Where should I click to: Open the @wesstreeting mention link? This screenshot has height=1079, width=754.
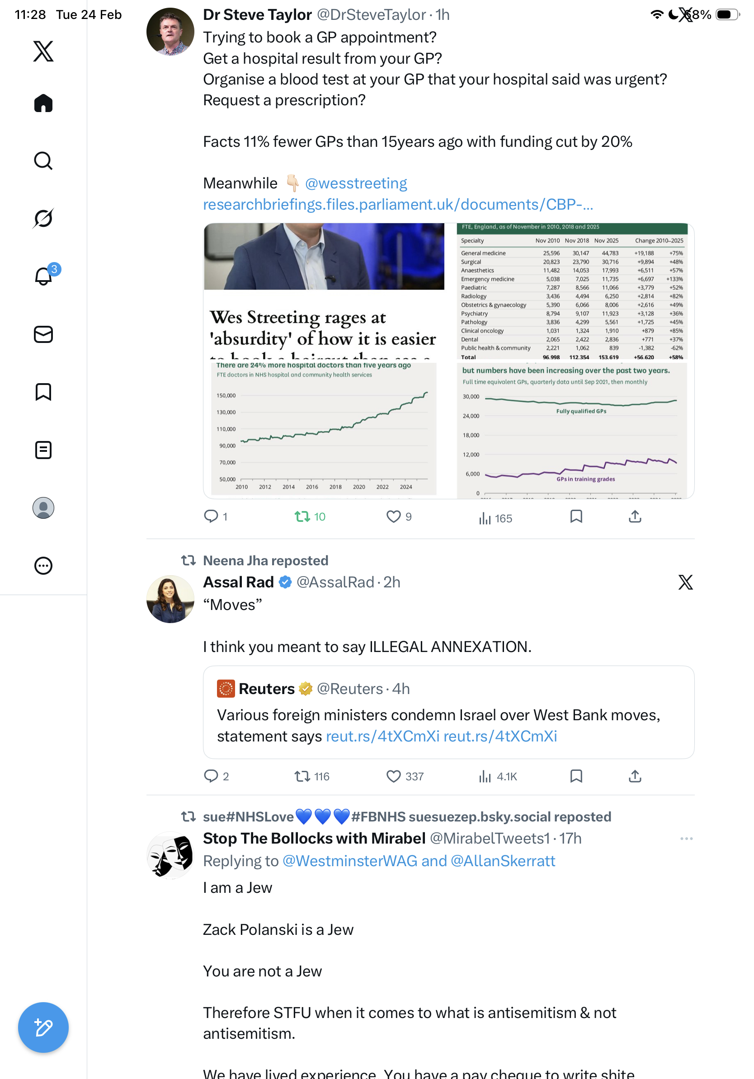click(x=356, y=183)
